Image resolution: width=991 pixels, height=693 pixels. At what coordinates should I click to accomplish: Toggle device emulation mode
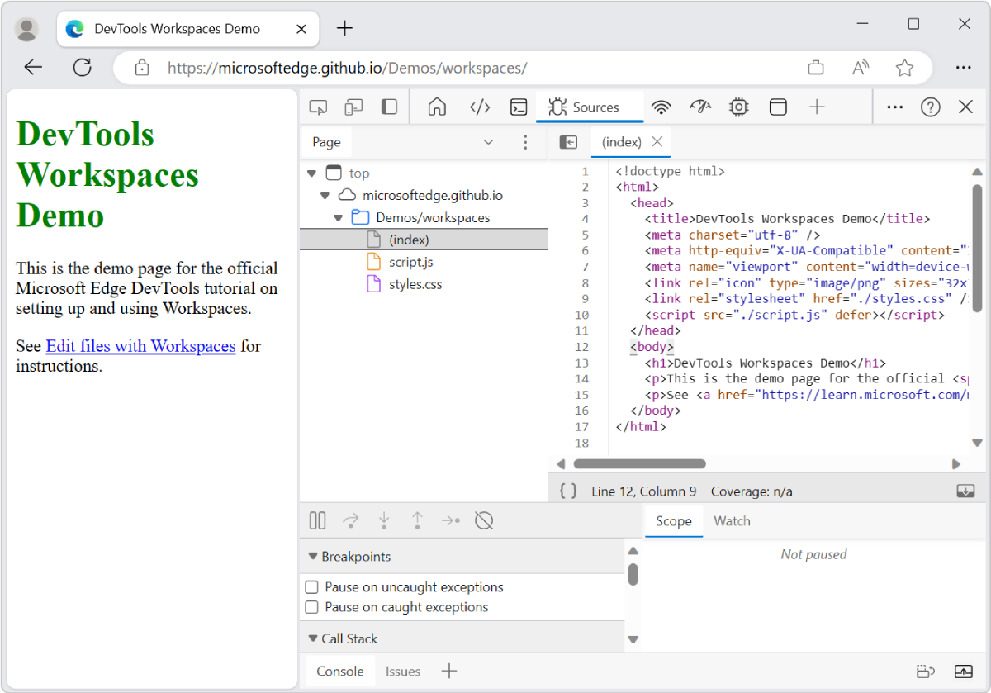(353, 107)
